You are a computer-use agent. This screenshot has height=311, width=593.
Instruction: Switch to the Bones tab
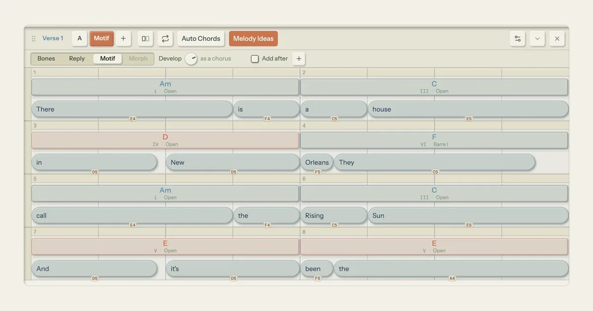(46, 59)
